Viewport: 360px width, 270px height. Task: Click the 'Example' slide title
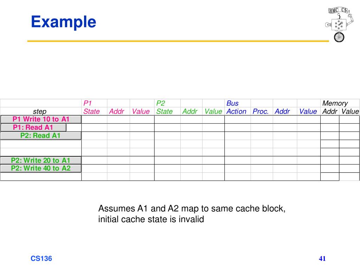(63, 22)
